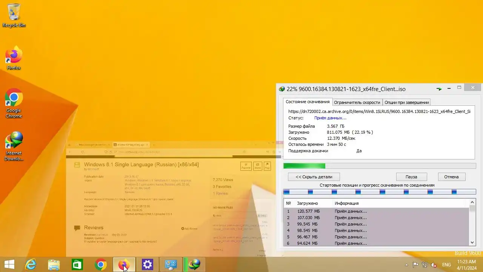This screenshot has height=272, width=483.
Task: Click the Favorite star in the faded browser page
Action: [x=246, y=166]
